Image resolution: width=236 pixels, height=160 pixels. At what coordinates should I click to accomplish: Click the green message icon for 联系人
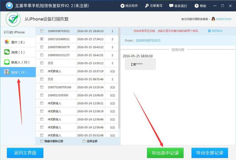(x=7, y=62)
